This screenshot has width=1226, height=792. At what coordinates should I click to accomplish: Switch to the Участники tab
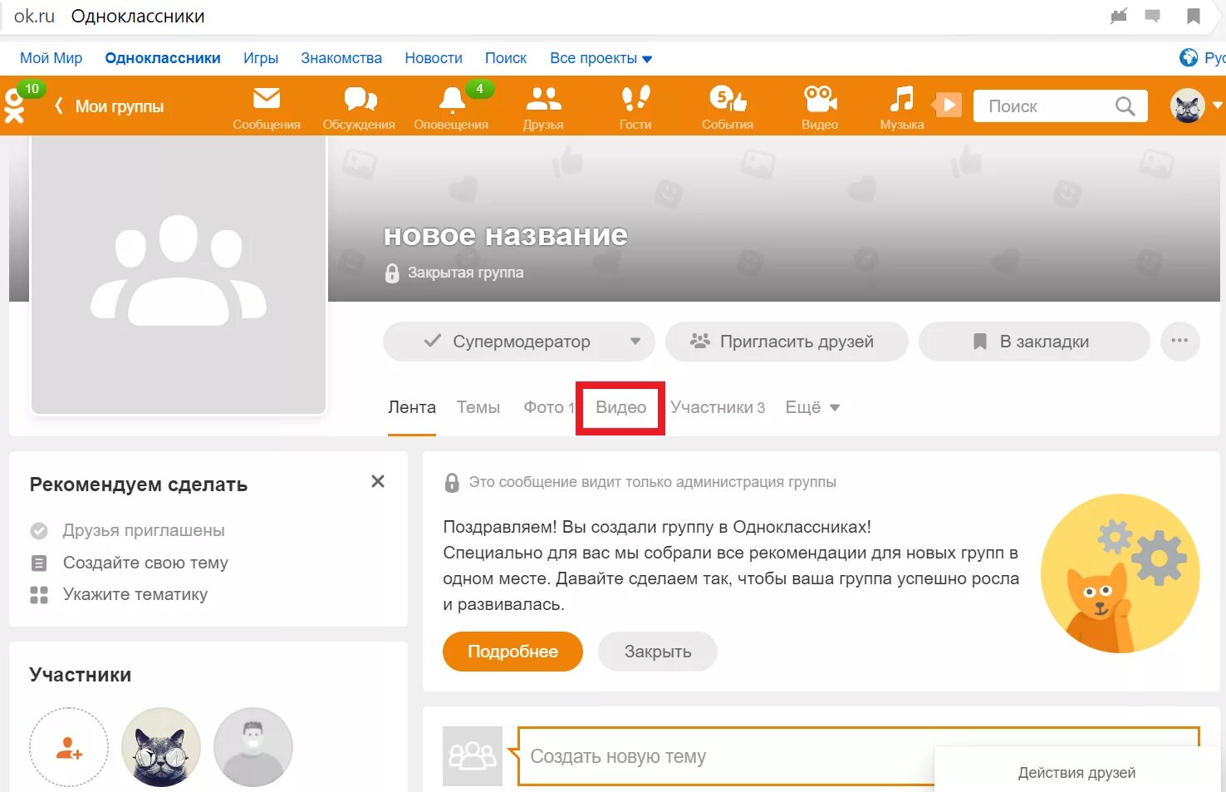[718, 407]
